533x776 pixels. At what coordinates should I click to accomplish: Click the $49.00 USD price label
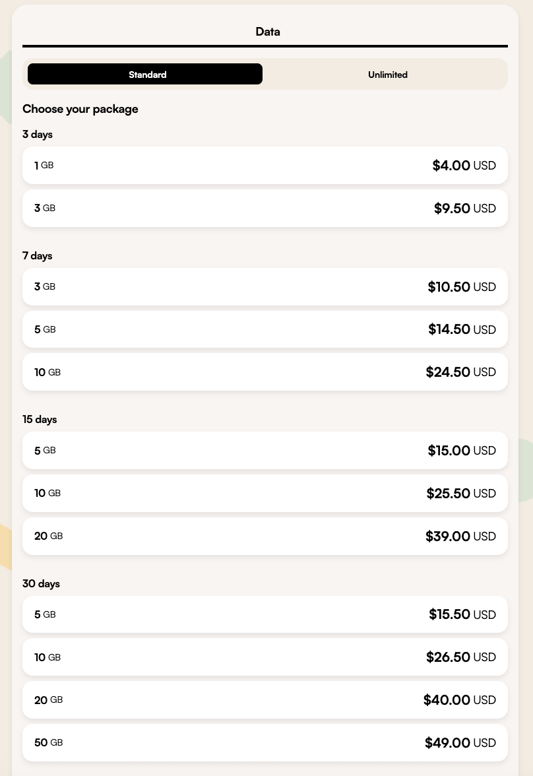click(460, 743)
